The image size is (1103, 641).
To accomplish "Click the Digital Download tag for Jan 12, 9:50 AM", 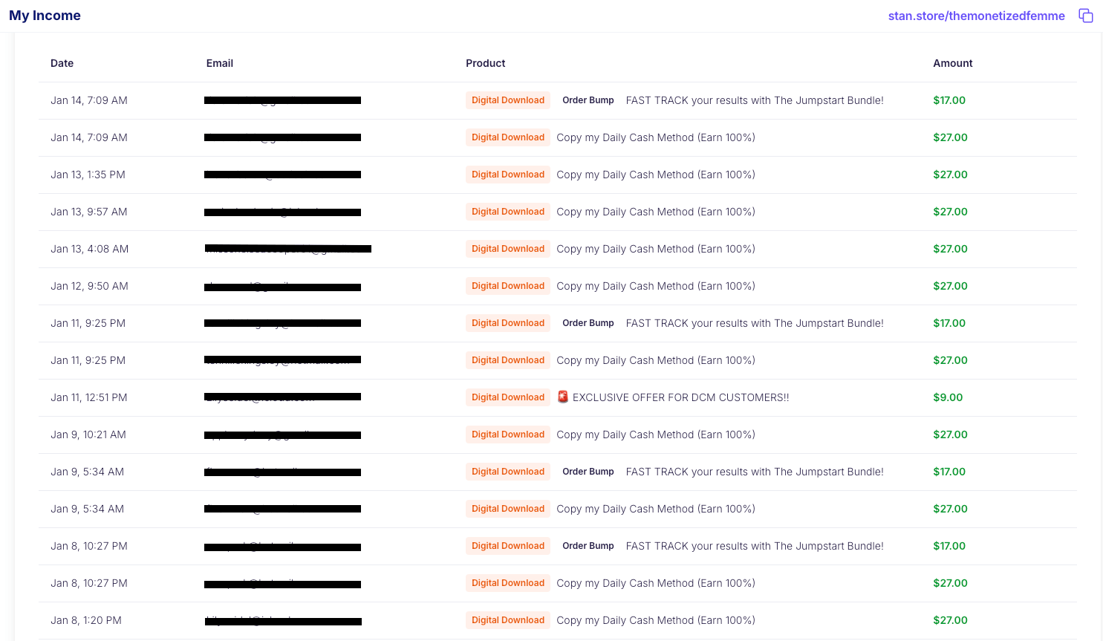I will click(508, 286).
